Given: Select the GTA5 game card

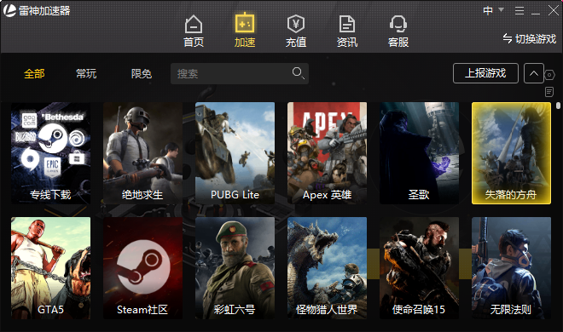Looking at the screenshot, I should coord(50,268).
